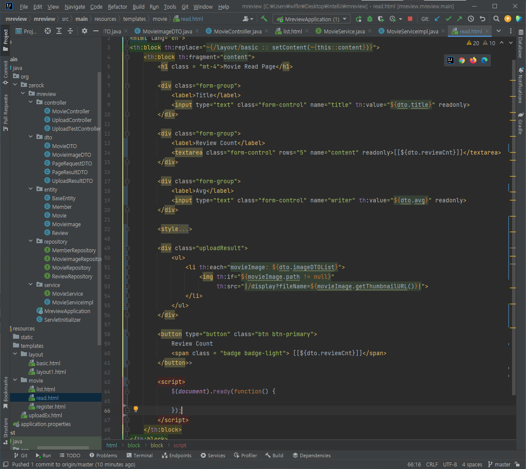
Task: Open built-in preview IntelliJ icon
Action: point(450,60)
